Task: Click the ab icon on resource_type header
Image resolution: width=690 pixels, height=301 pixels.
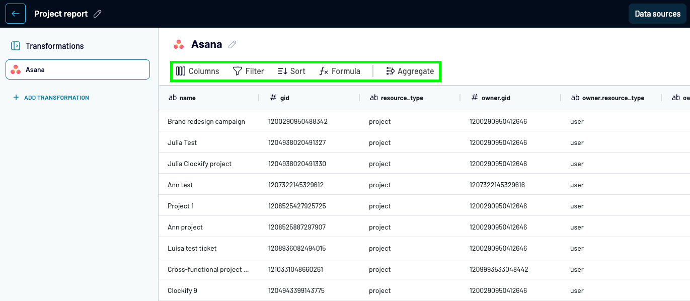Action: pos(373,98)
